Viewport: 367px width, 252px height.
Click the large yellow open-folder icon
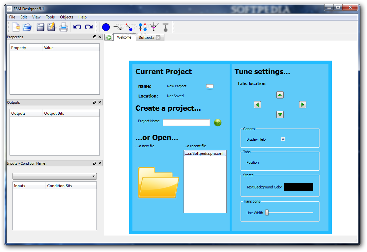[158, 182]
